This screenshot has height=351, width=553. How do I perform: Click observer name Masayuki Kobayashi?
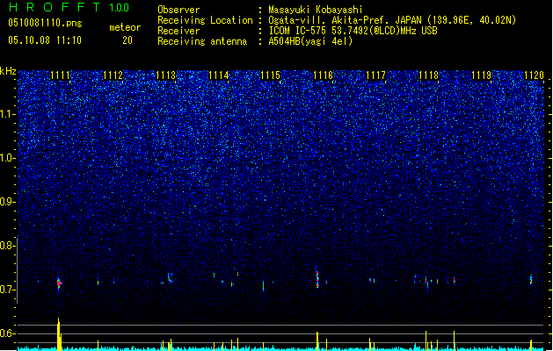(x=316, y=10)
